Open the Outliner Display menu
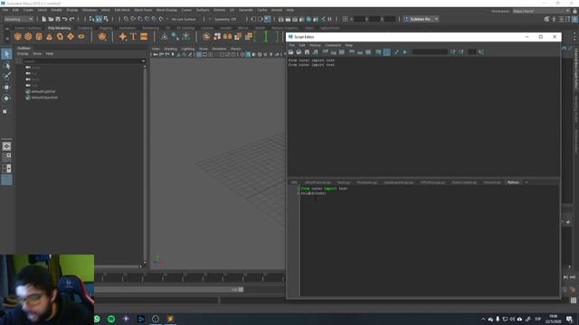 click(23, 54)
